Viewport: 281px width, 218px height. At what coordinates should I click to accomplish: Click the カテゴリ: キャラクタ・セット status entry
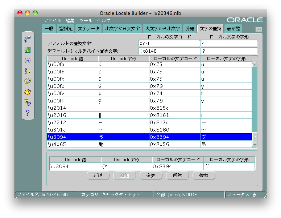tap(116, 195)
